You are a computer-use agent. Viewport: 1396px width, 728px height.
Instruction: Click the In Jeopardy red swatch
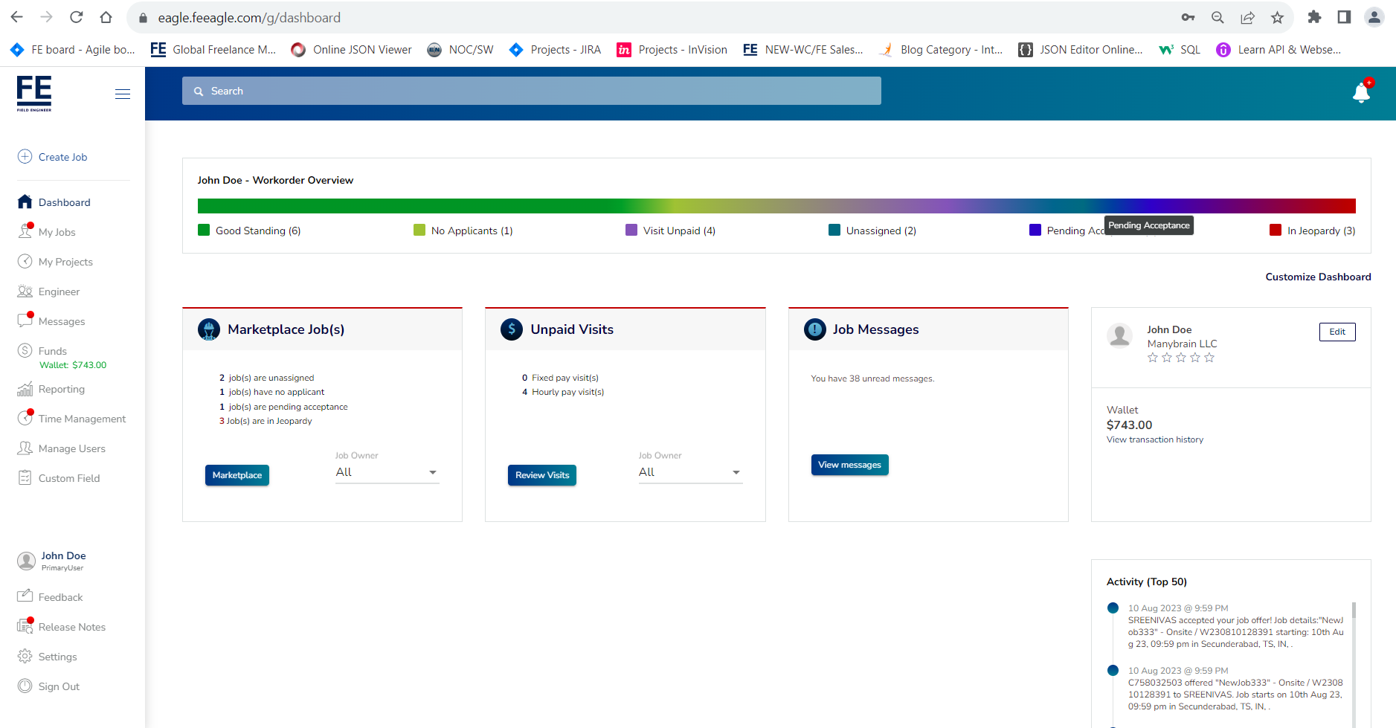(1276, 230)
